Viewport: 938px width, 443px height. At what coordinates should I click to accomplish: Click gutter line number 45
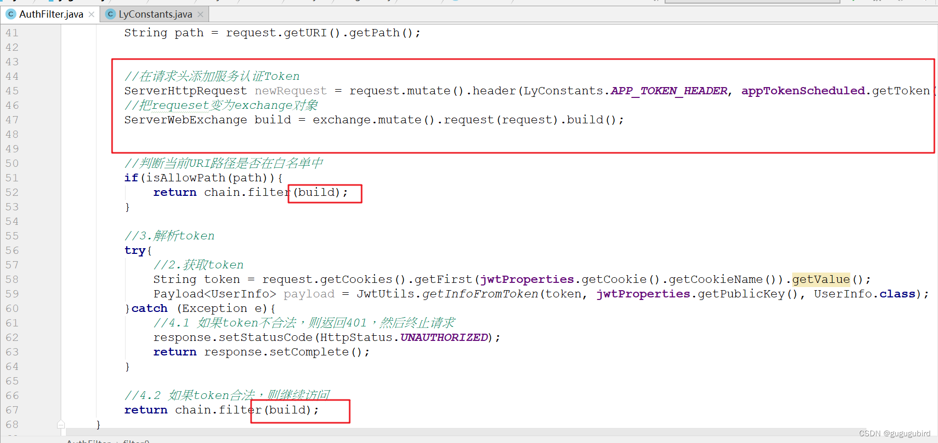[x=12, y=91]
